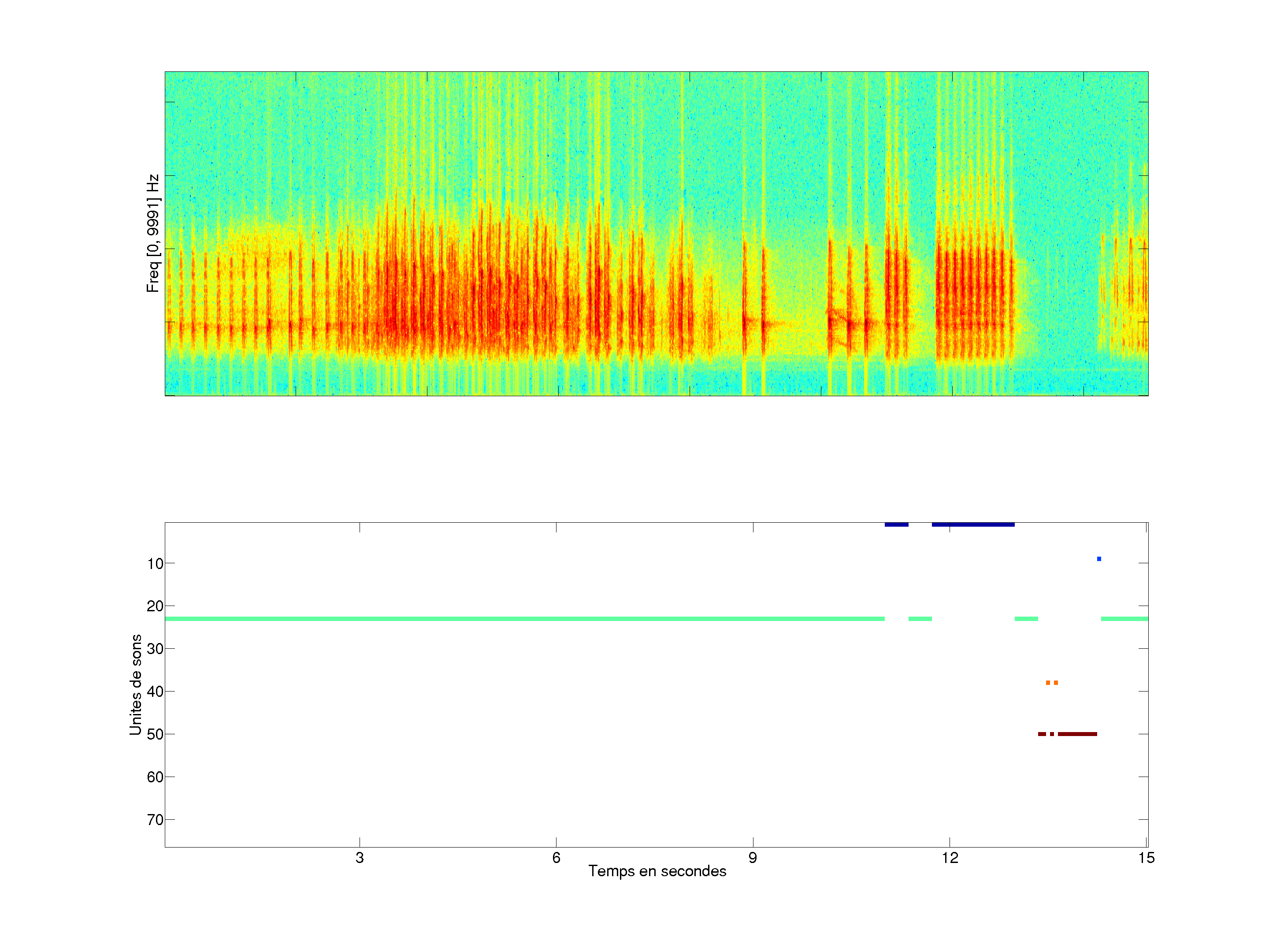Click the y-axis tick label 70
Screen dimensions: 1269x952
tap(155, 819)
